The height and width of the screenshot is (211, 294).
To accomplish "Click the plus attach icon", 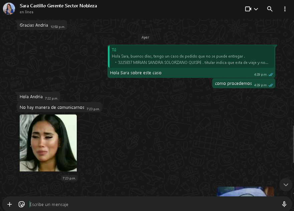I will [x=10, y=204].
